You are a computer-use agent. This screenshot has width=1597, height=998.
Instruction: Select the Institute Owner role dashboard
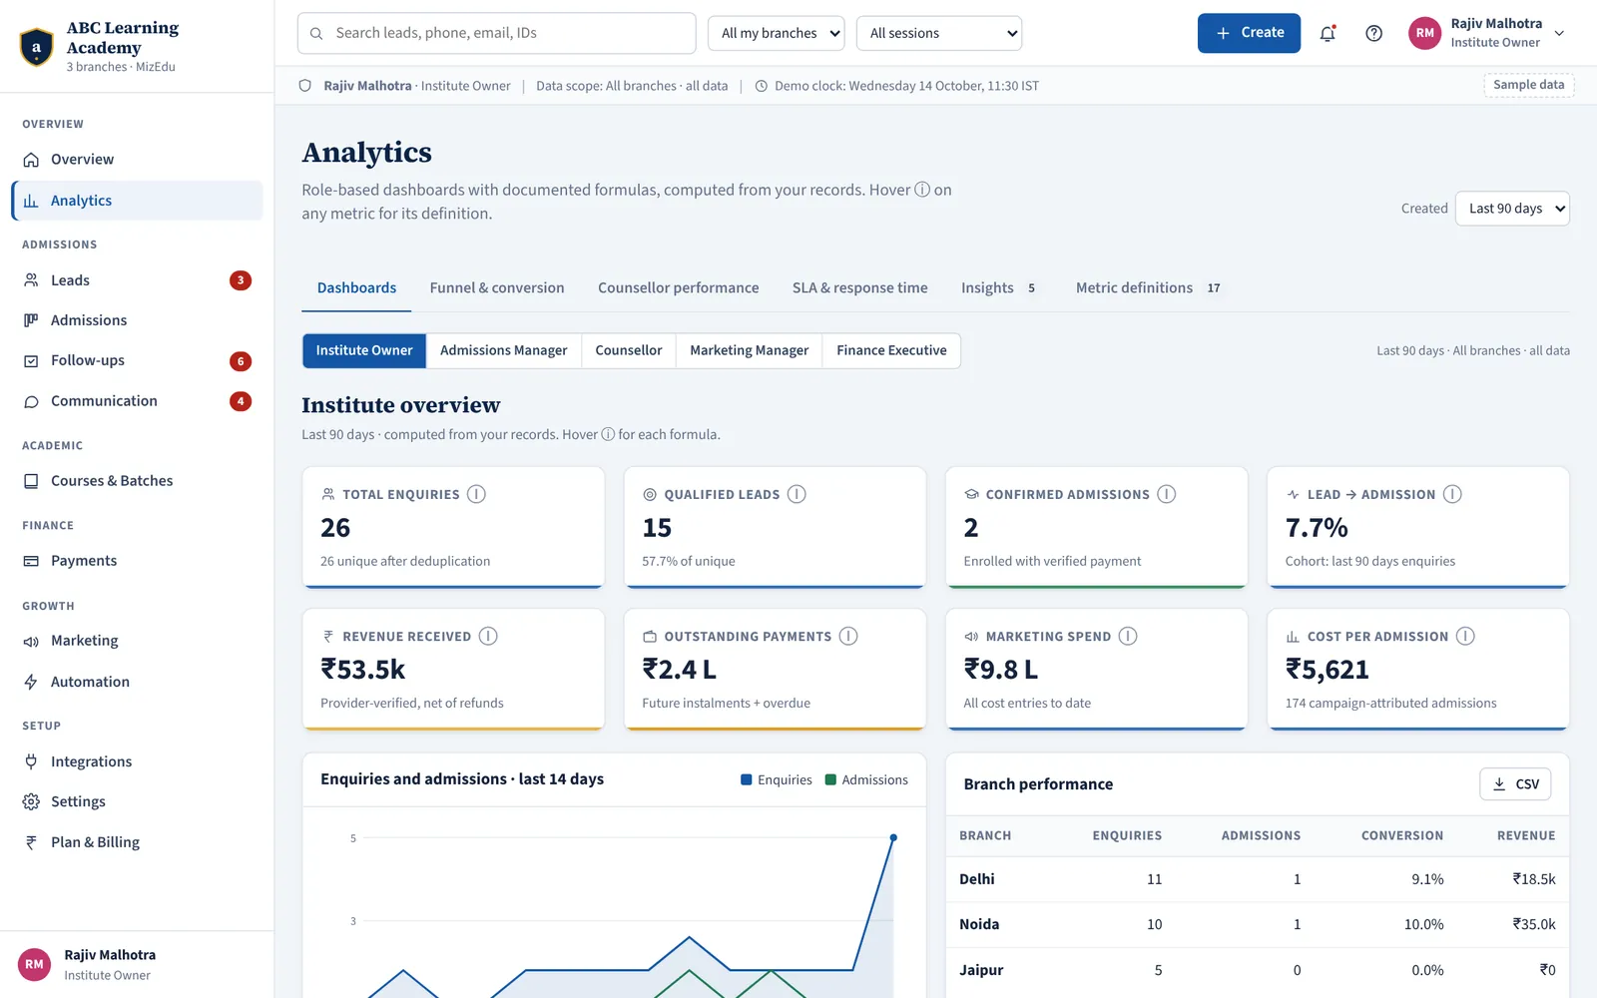click(x=364, y=350)
